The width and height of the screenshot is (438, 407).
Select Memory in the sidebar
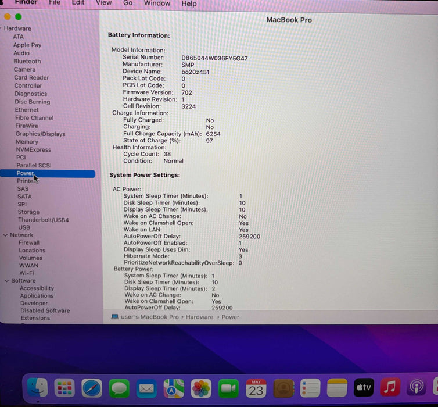(27, 142)
